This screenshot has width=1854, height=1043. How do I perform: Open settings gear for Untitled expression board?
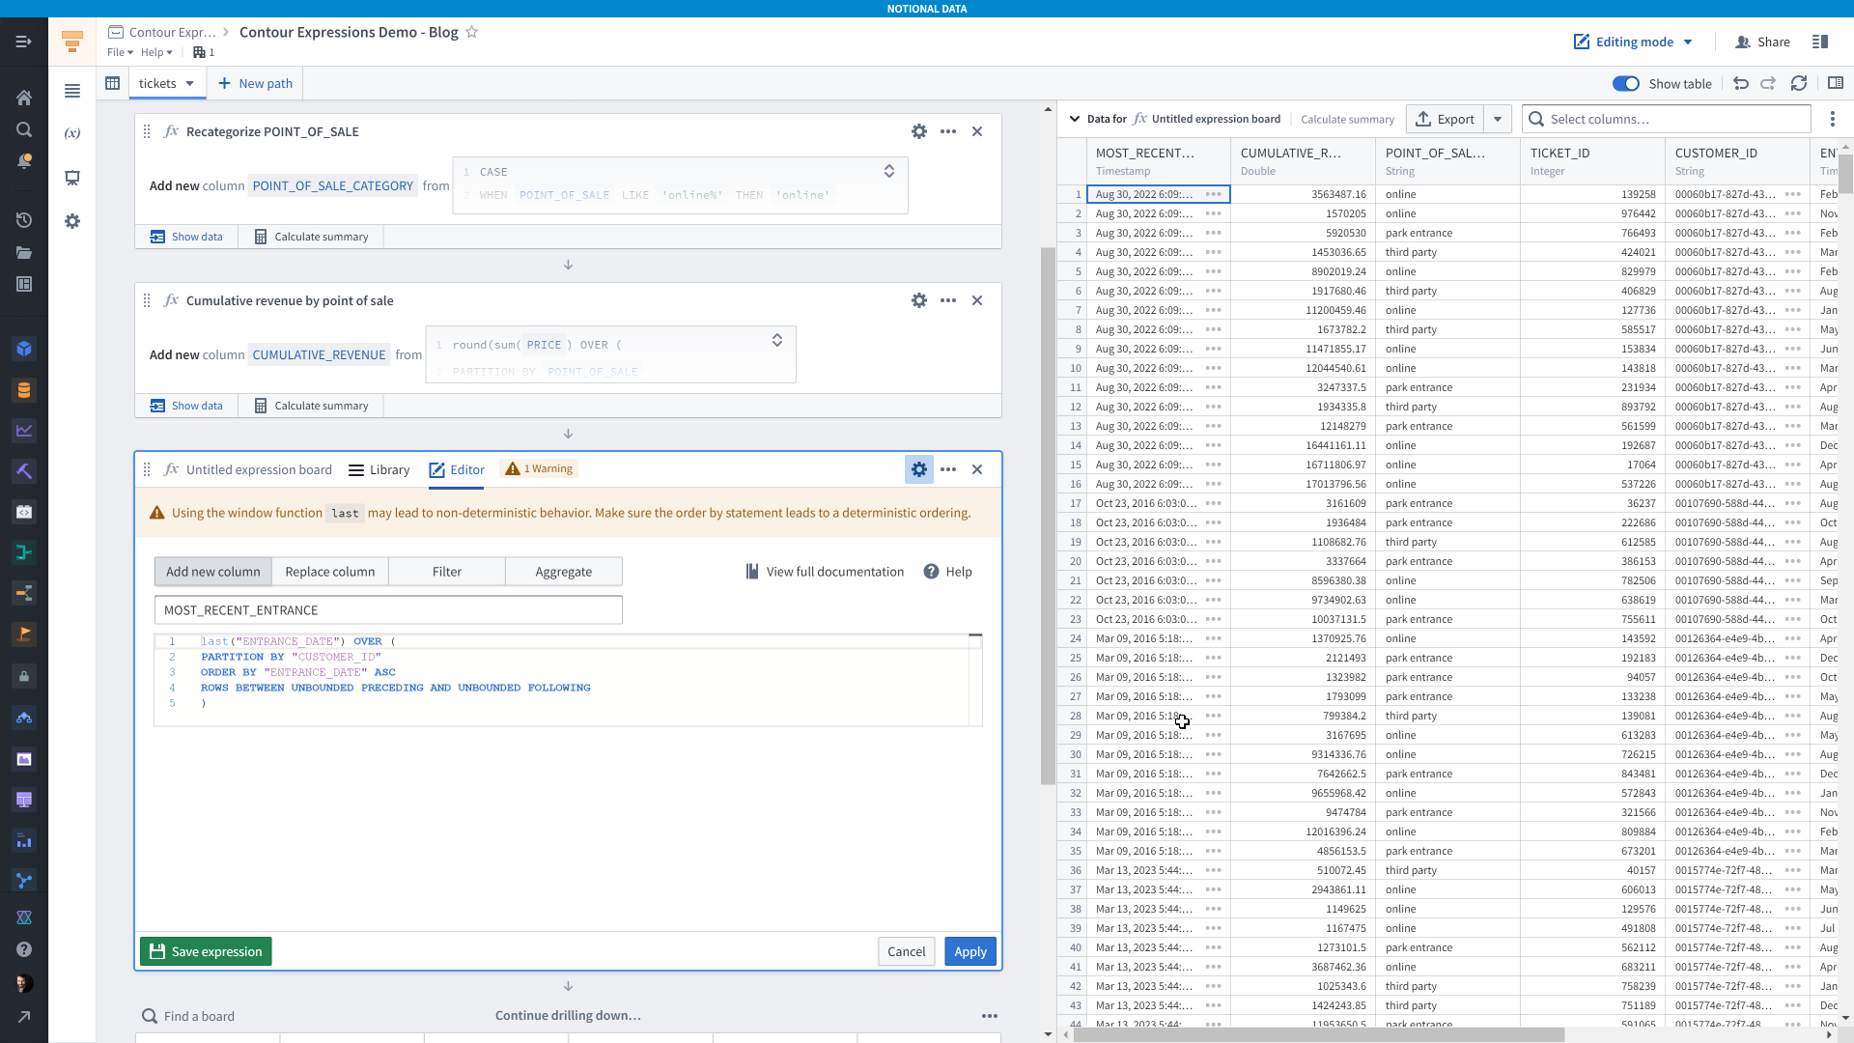pos(919,469)
